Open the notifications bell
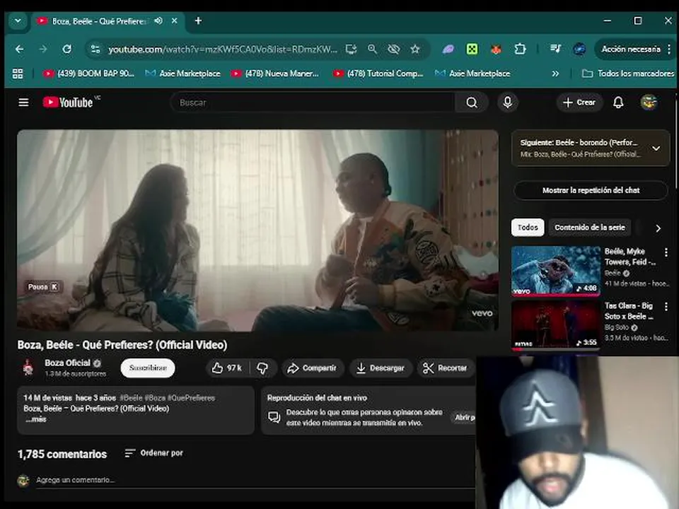Image resolution: width=679 pixels, height=509 pixels. coord(618,103)
